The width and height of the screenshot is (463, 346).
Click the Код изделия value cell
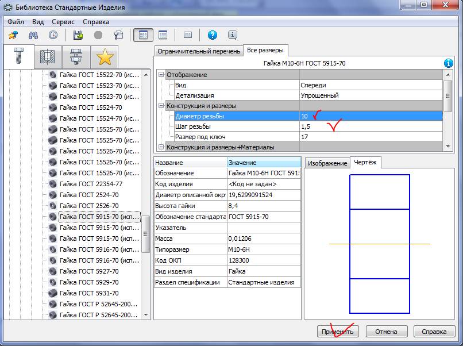[264, 184]
